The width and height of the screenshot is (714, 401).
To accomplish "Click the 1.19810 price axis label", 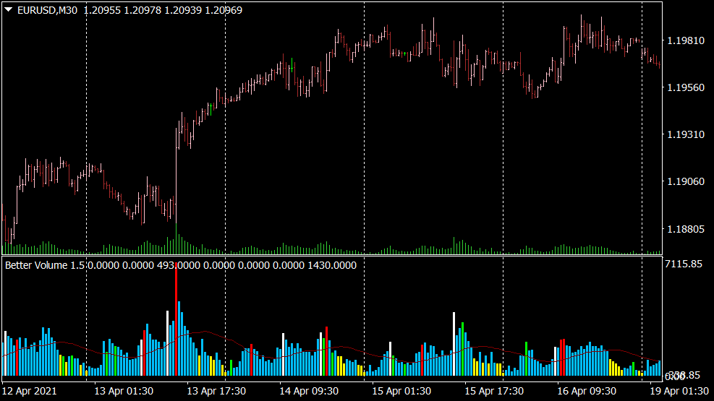I will (x=684, y=40).
